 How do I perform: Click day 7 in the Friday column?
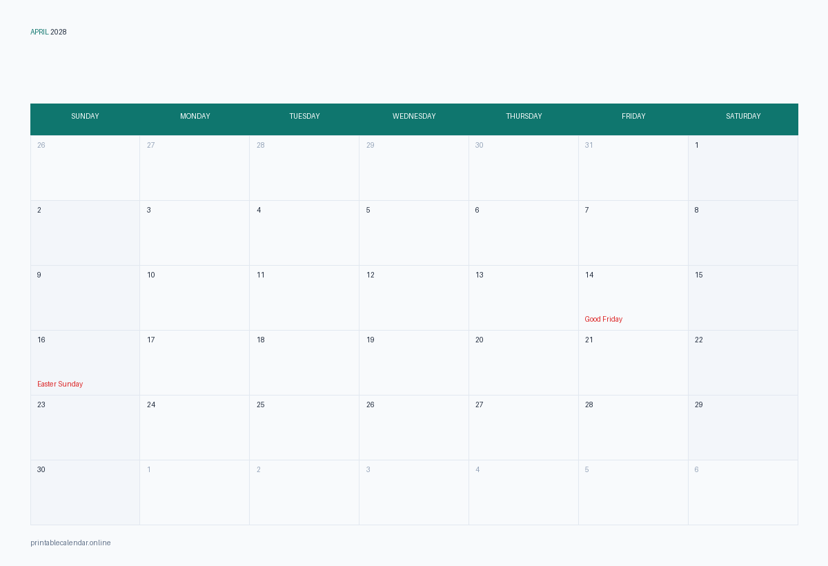coord(633,233)
